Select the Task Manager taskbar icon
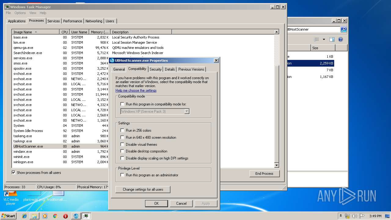 click(86, 216)
